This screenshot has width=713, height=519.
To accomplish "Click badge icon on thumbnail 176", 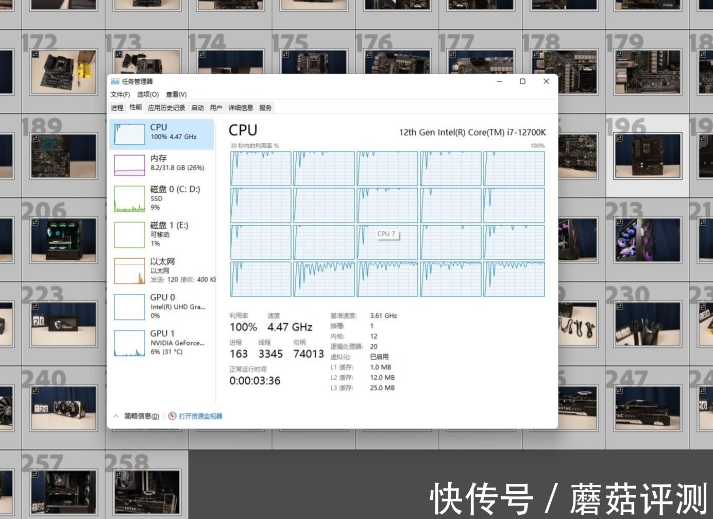I will click(x=369, y=54).
